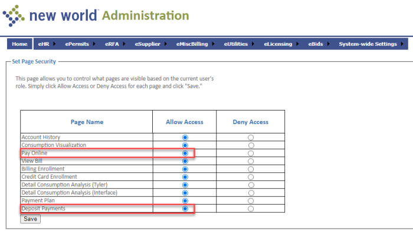
Task: Open the ePermits menu
Action: (x=77, y=44)
